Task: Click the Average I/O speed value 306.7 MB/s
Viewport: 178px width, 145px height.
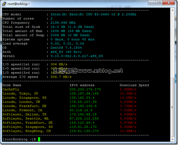Action: click(x=61, y=77)
